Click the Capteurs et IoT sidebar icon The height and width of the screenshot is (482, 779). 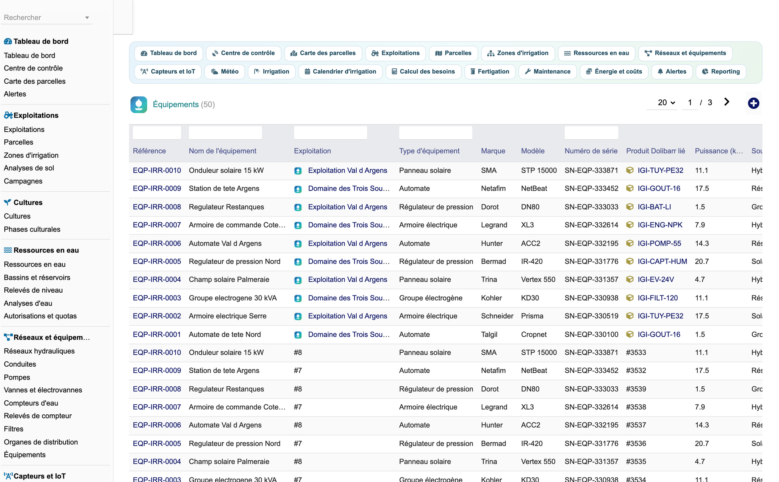click(x=8, y=476)
